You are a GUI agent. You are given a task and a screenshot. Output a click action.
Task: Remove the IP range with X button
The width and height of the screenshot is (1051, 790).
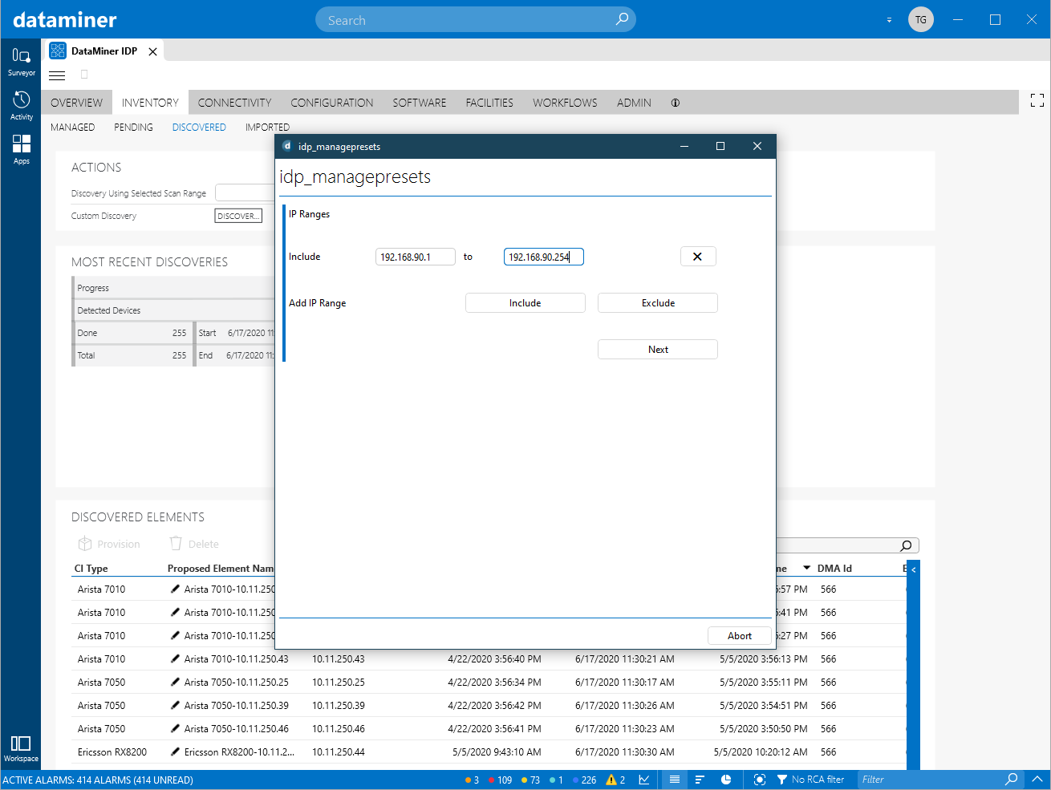click(698, 257)
